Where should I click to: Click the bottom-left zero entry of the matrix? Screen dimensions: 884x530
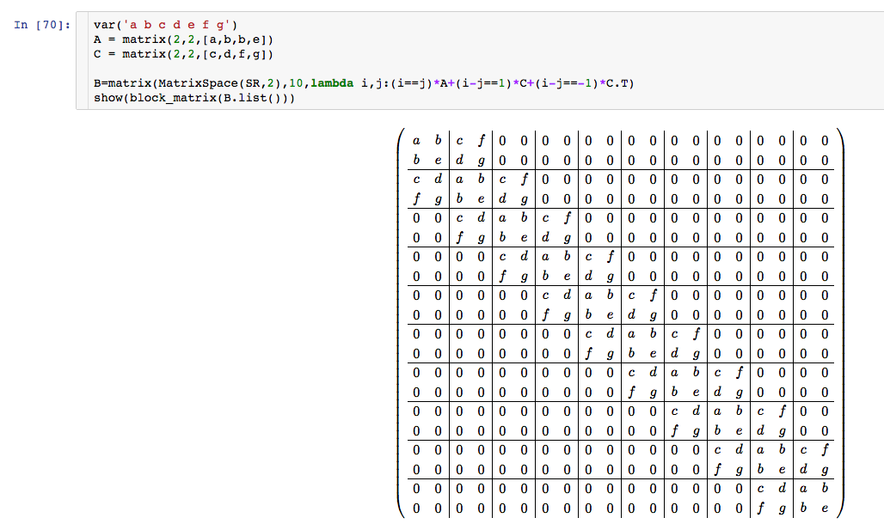(416, 508)
